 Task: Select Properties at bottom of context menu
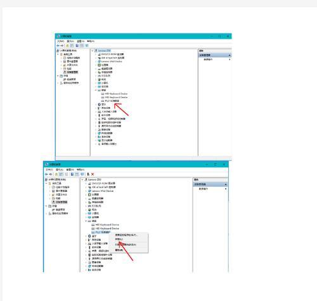[119, 250]
